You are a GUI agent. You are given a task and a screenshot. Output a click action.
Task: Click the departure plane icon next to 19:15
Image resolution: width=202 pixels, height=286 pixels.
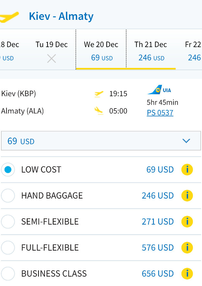tap(99, 94)
